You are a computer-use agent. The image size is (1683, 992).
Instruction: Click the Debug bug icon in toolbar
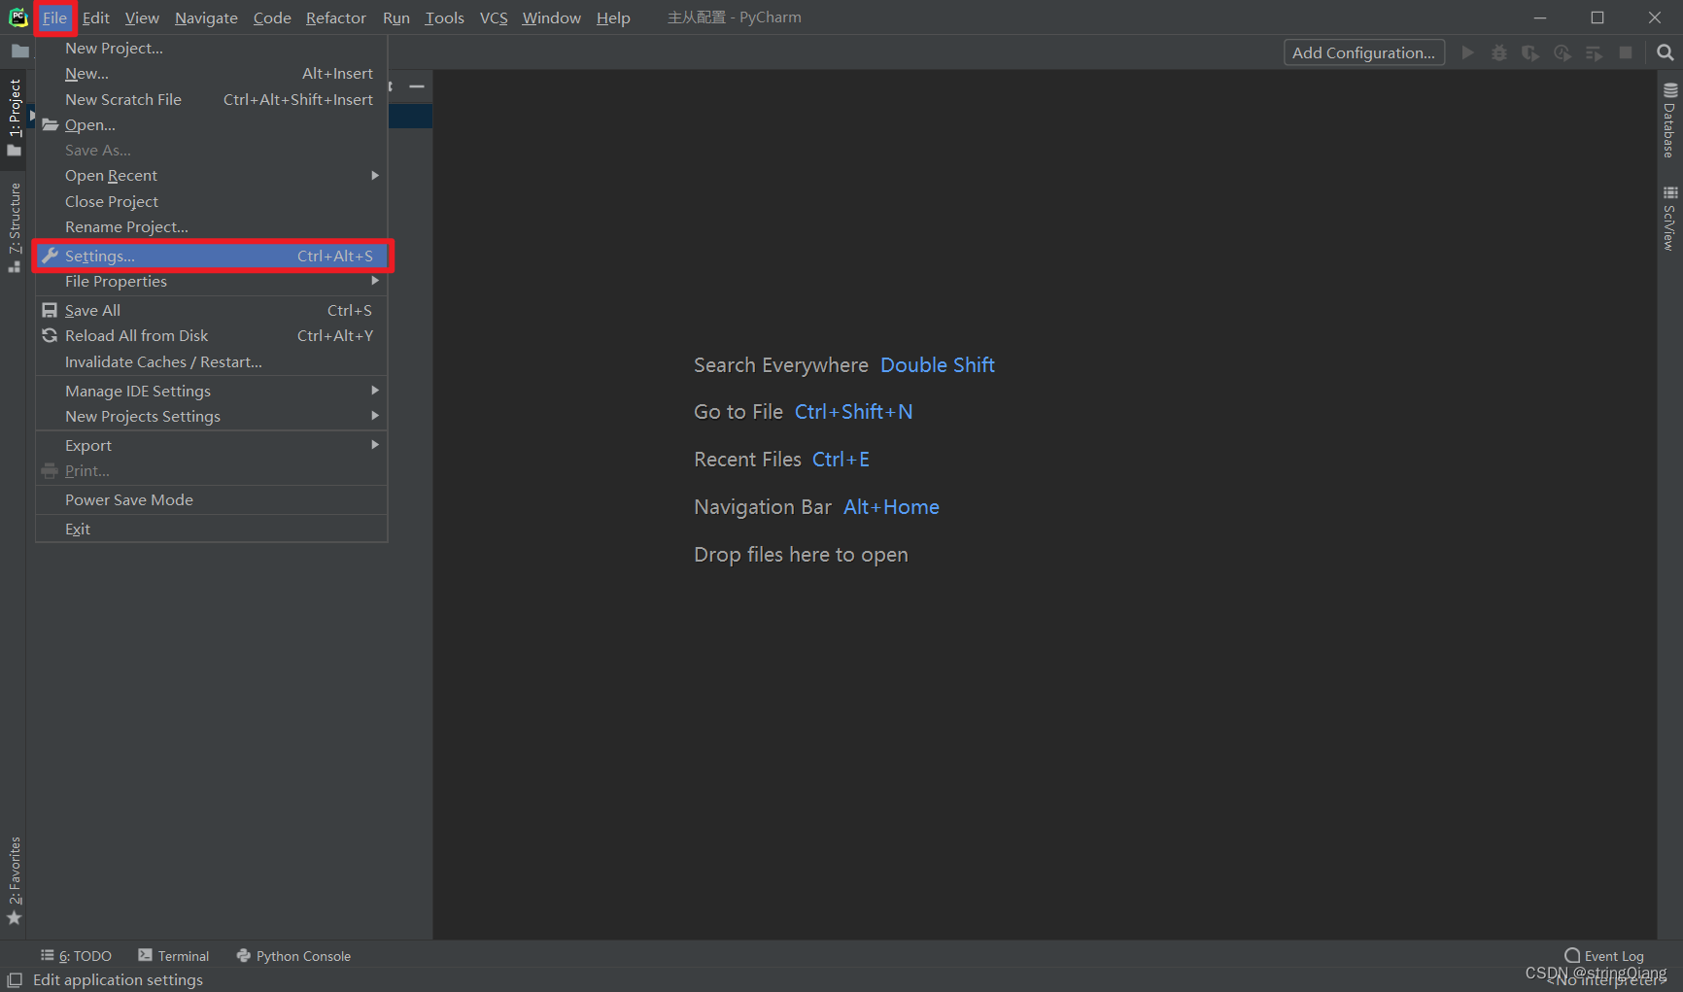(1499, 52)
